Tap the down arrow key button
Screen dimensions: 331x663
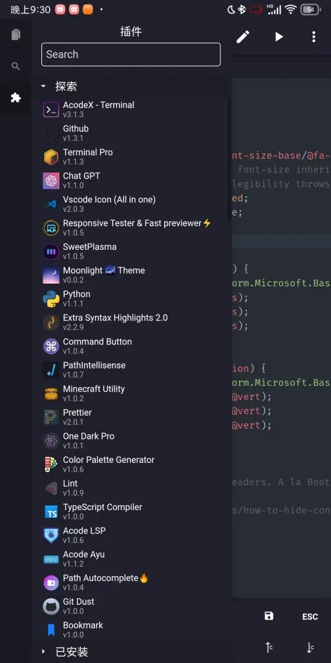pyautogui.click(x=310, y=647)
